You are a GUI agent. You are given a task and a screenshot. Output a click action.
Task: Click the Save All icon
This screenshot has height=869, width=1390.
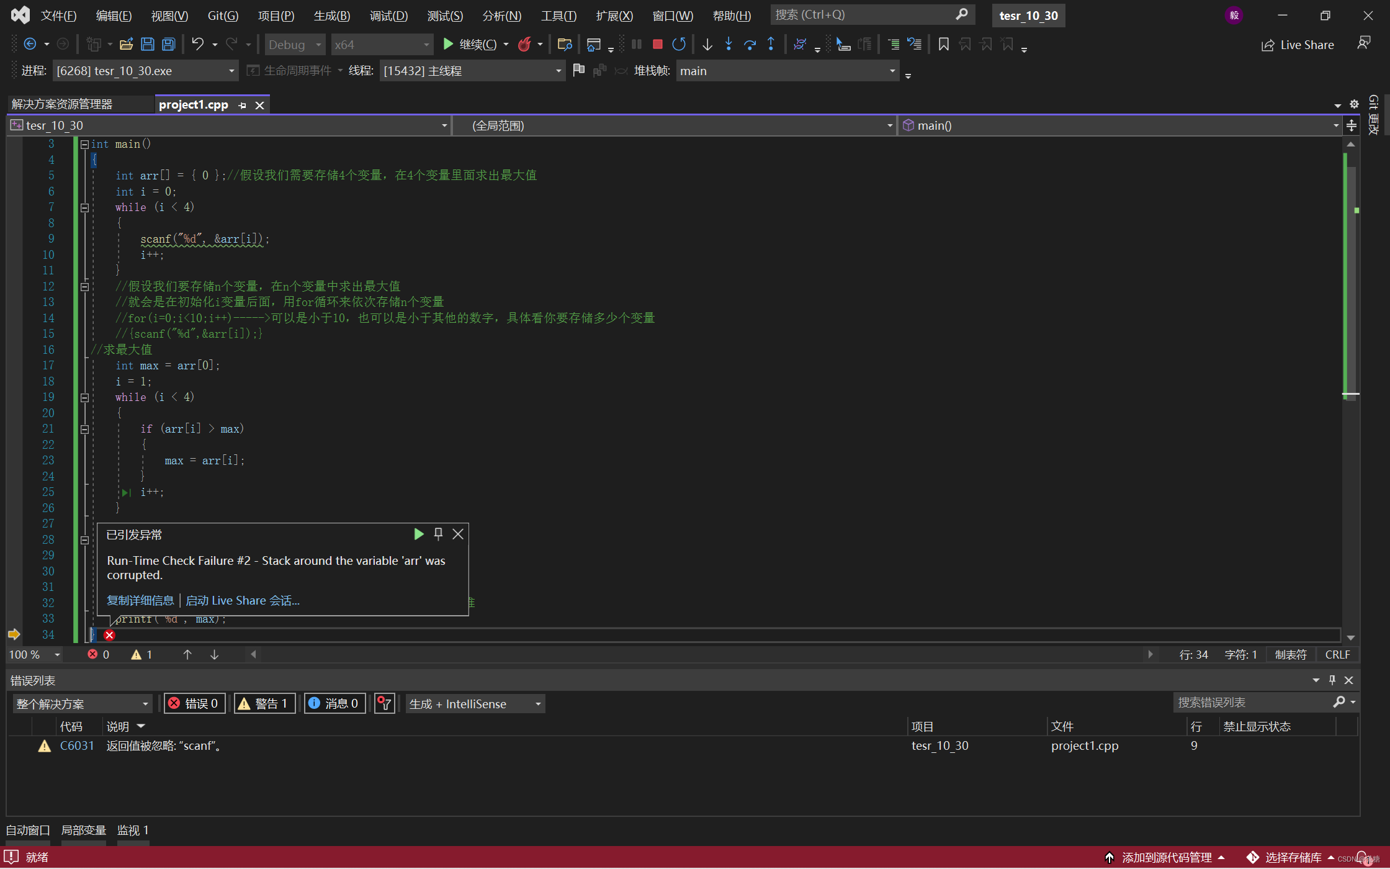pos(169,44)
